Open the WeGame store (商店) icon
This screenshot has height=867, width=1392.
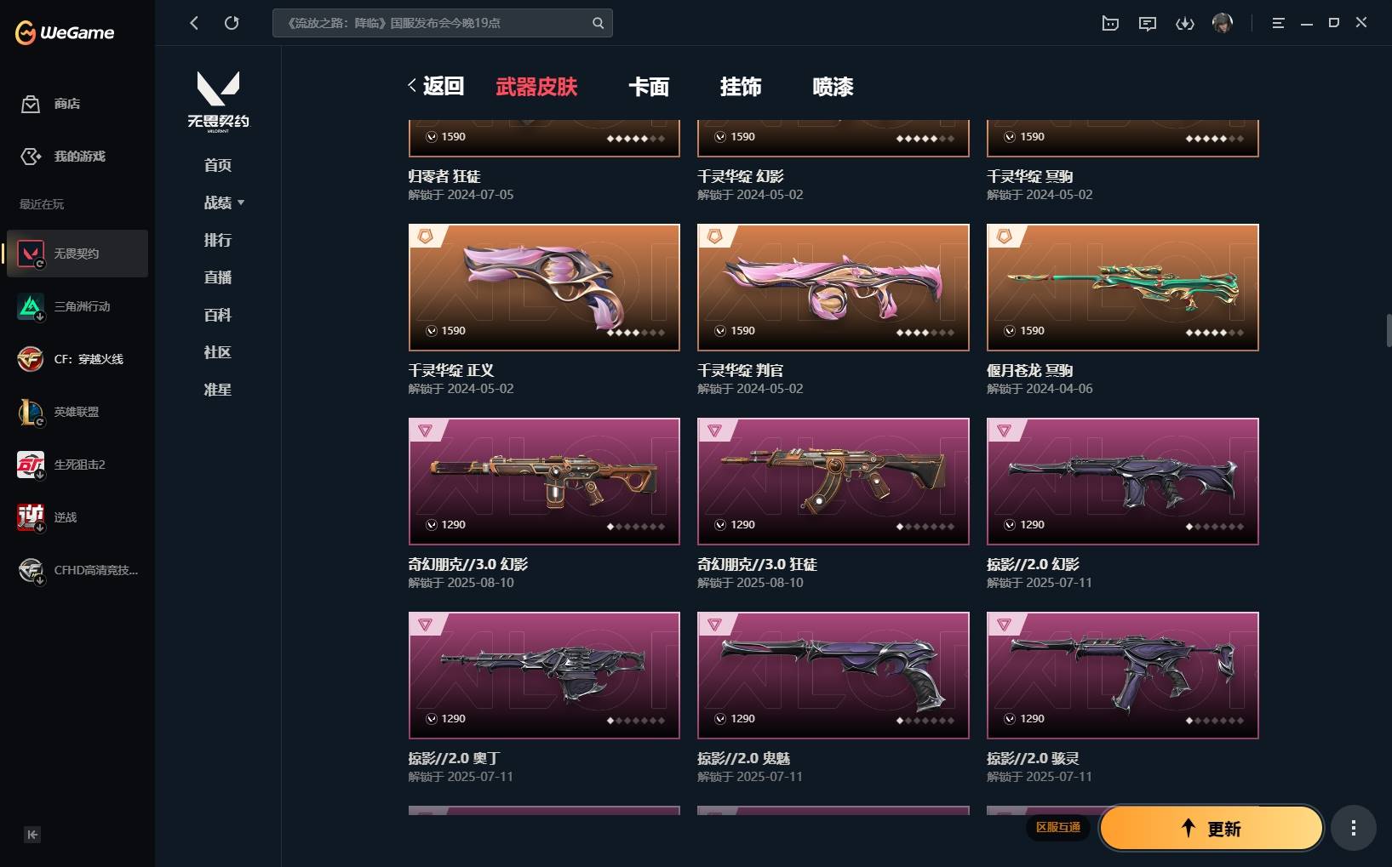[31, 104]
